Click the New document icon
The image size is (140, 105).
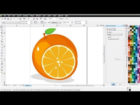click(2, 19)
